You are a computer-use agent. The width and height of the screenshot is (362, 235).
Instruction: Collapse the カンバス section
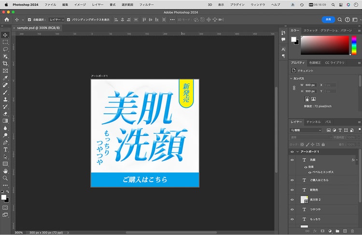[x=291, y=78]
